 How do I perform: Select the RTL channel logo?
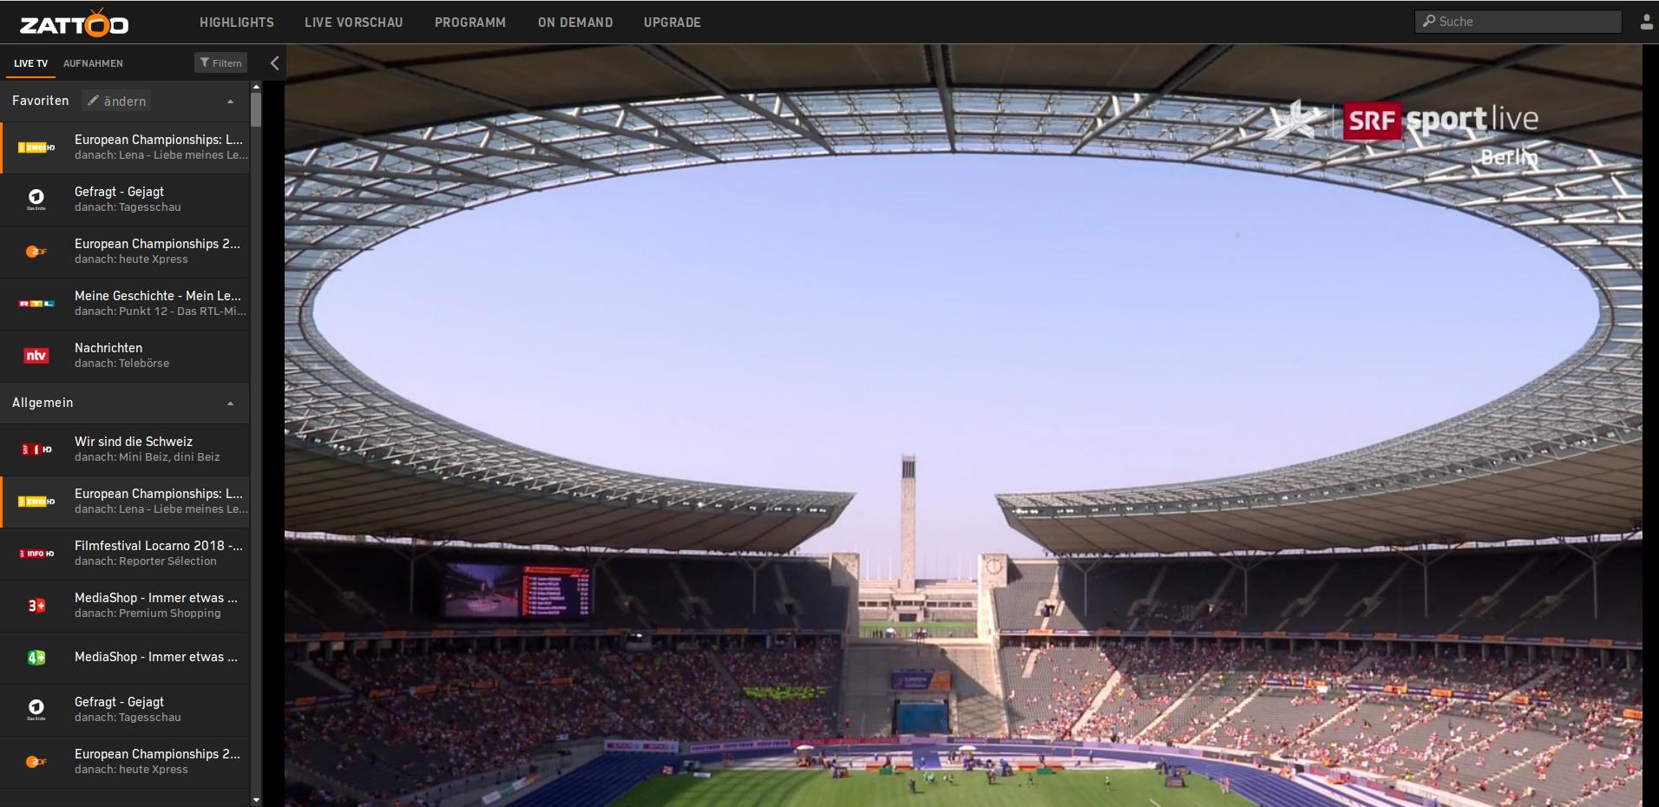click(36, 304)
